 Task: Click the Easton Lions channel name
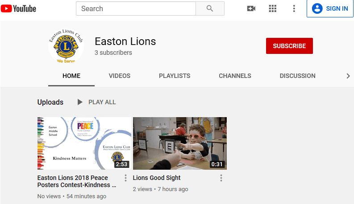click(125, 41)
